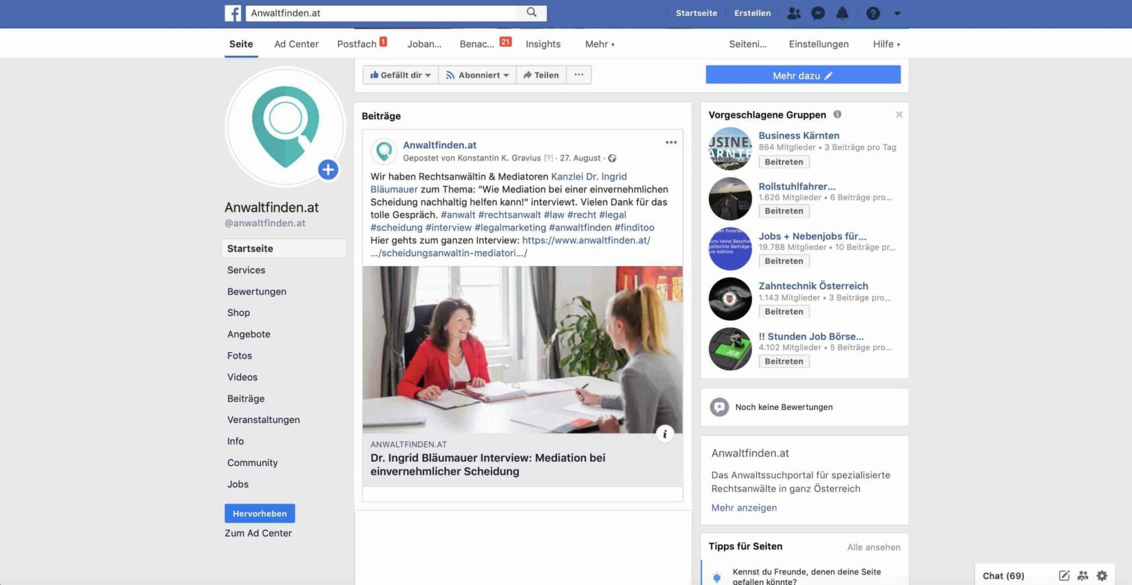Expand the account dropdown arrow in the top bar
The height and width of the screenshot is (585, 1132).
point(898,13)
